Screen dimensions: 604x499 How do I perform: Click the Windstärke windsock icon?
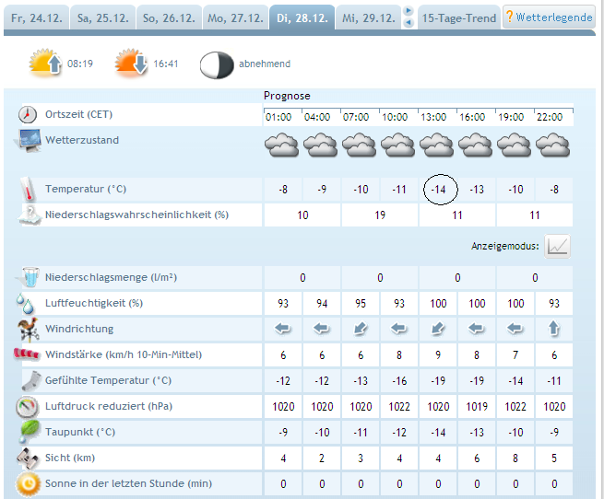tap(26, 354)
